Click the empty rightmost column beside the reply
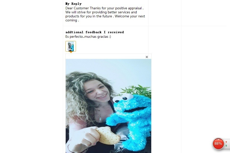This screenshot has height=153, width=230. pyautogui.click(x=204, y=13)
